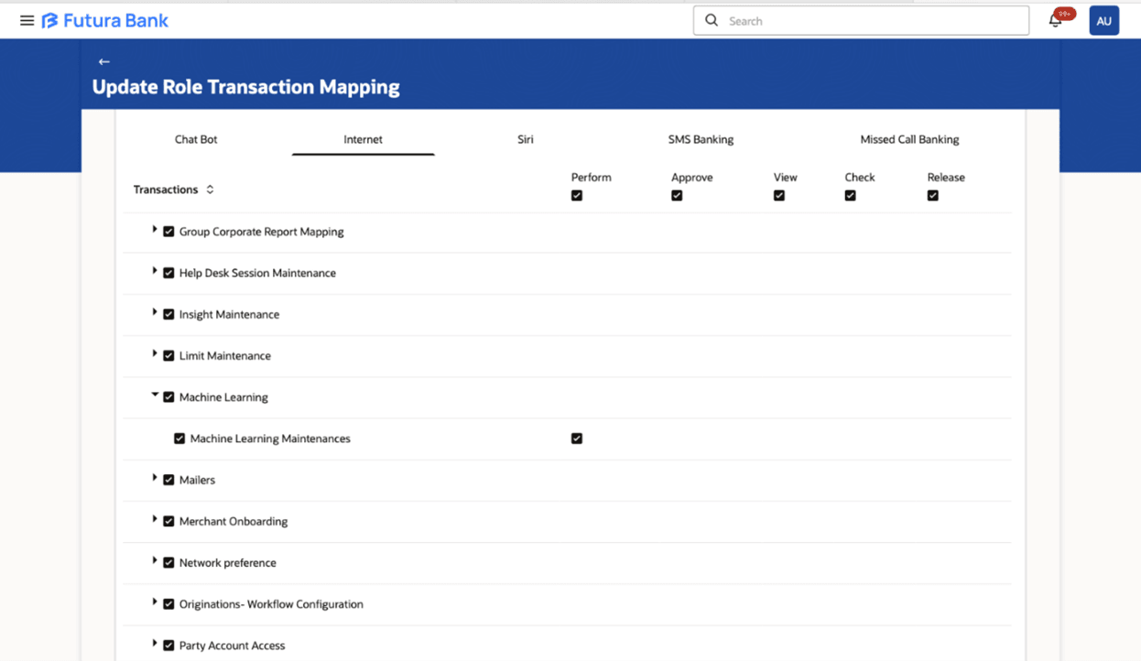
Task: Open the AU user profile avatar
Action: (1103, 20)
